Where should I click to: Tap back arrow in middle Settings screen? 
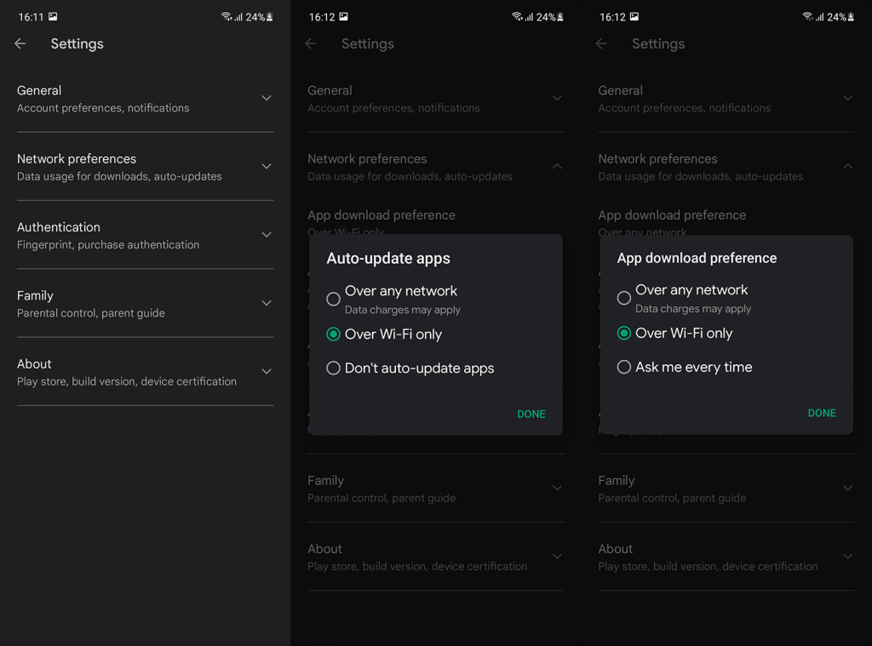[311, 43]
